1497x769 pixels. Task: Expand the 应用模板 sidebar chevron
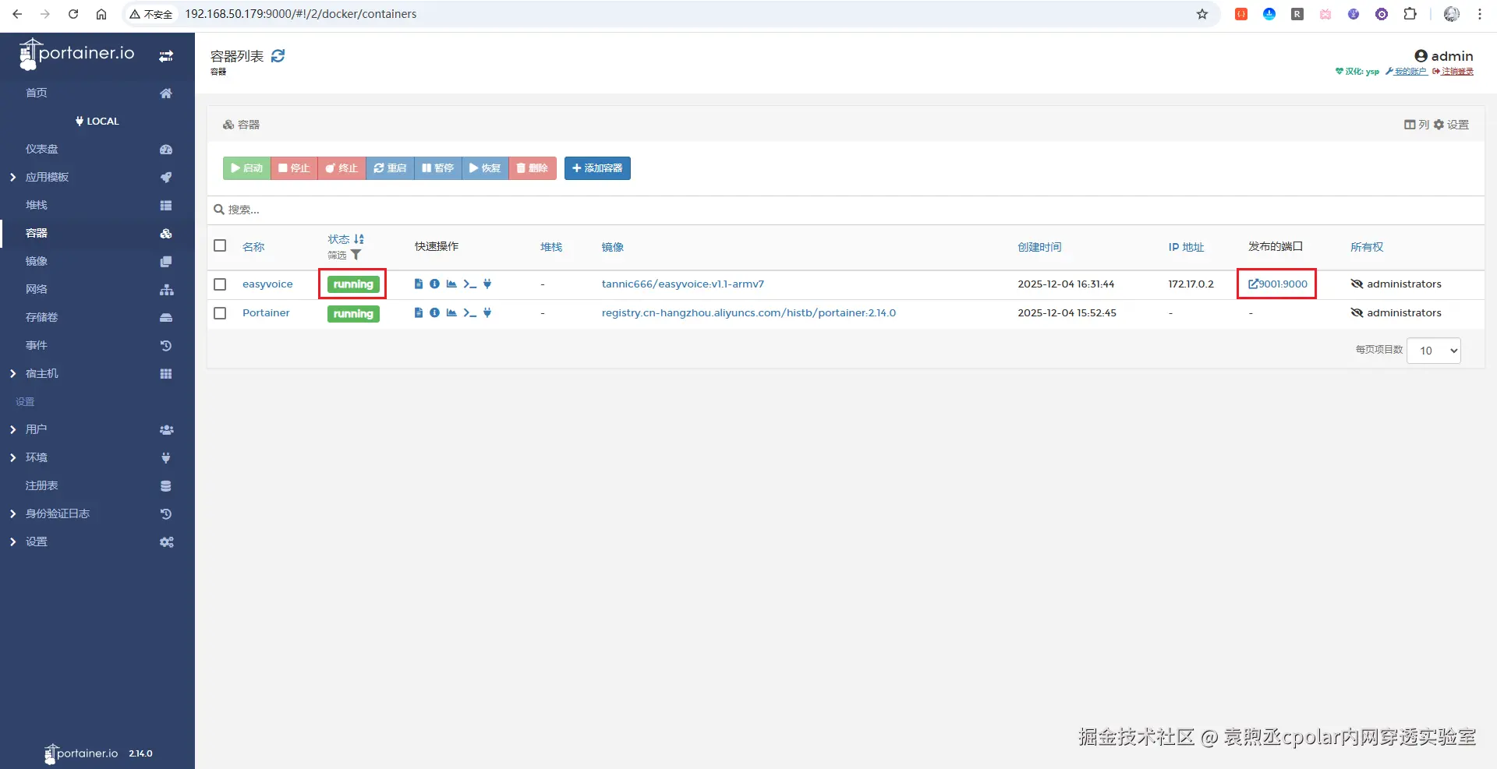(x=12, y=178)
